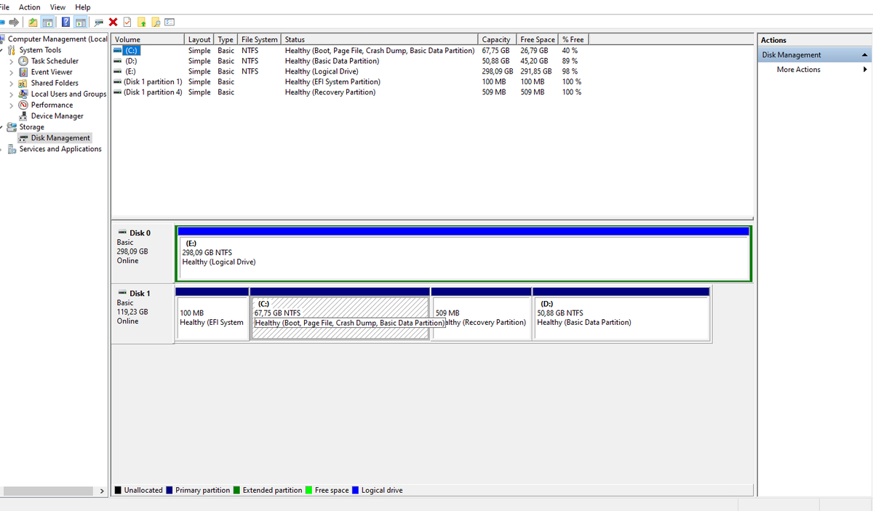Click the forward arrow toolbar icon
873x511 pixels.
click(x=14, y=22)
